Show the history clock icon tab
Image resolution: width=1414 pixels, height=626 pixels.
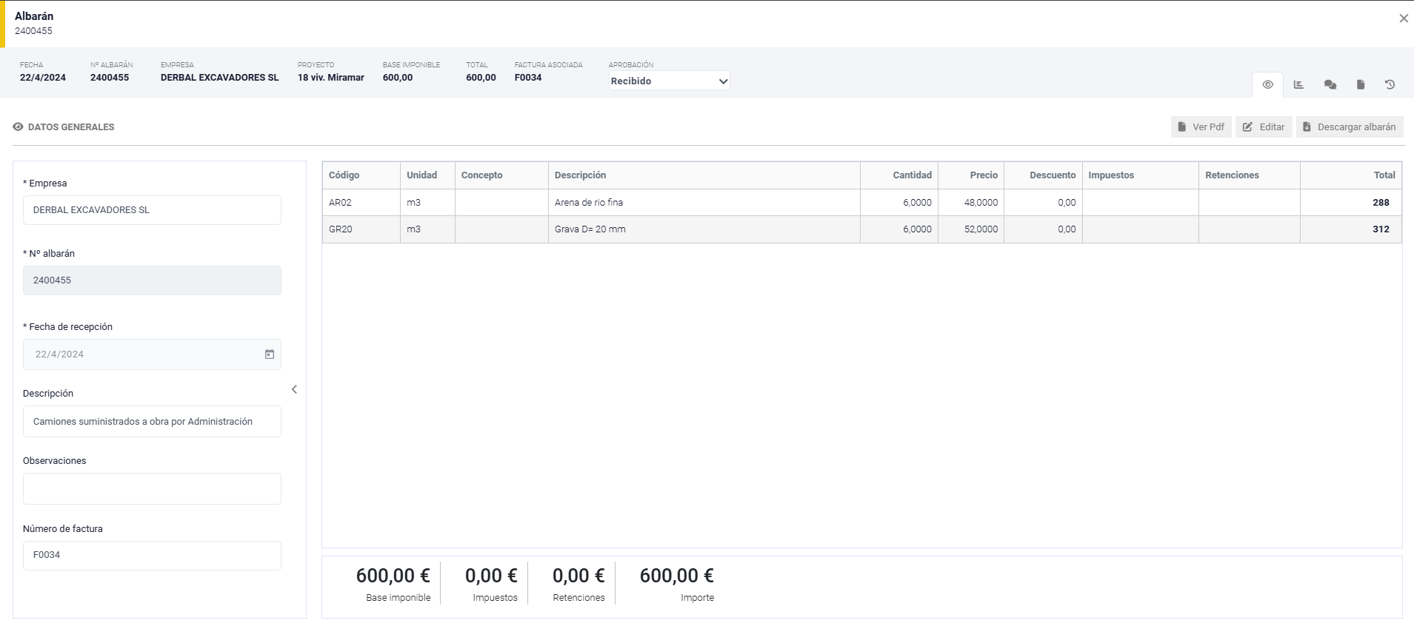point(1390,85)
